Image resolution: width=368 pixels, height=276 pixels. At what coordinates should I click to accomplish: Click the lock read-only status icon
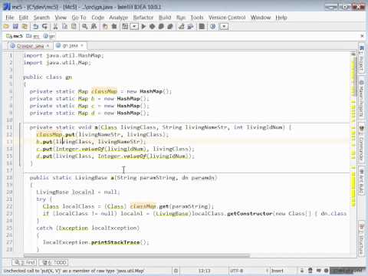pos(302,271)
